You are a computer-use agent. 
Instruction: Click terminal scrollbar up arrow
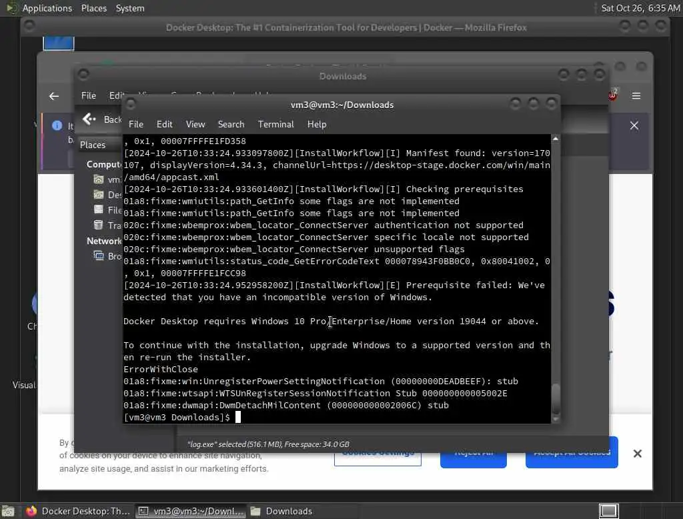[556, 139]
